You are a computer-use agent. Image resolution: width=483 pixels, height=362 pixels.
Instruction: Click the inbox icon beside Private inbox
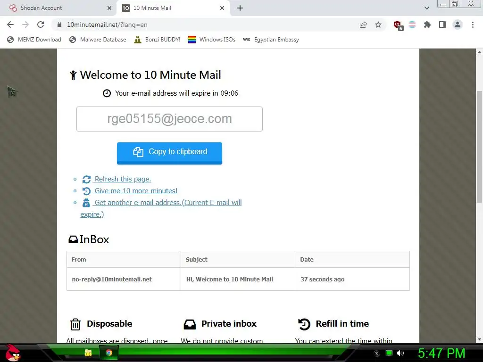click(x=190, y=324)
